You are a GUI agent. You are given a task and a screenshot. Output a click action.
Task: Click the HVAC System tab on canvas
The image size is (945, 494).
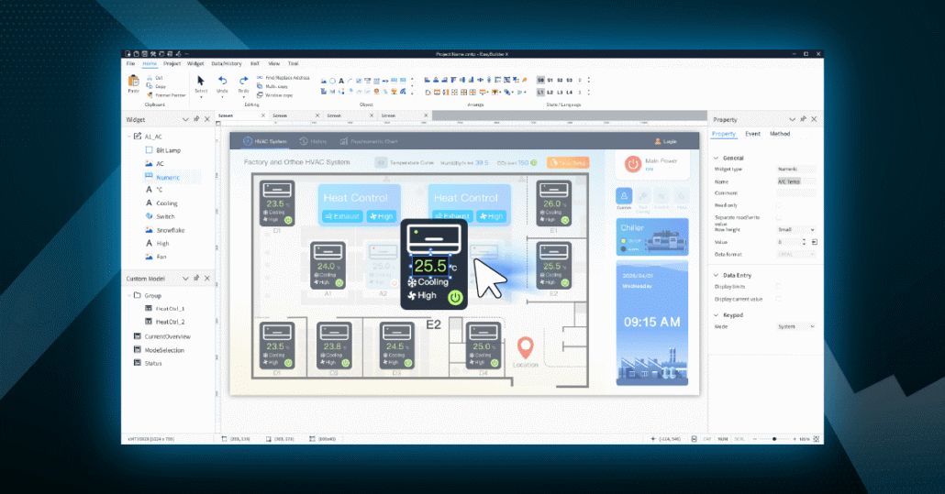[264, 141]
